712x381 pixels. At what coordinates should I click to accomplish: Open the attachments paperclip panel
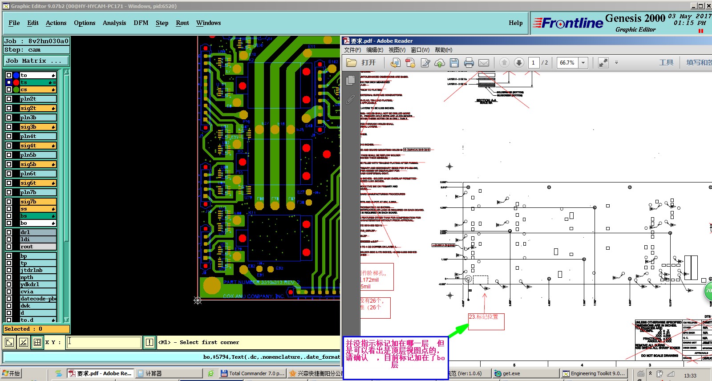point(350,99)
